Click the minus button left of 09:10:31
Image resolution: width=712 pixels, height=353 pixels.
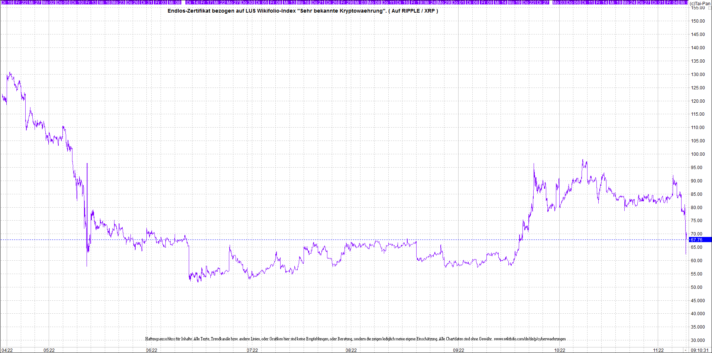click(x=686, y=350)
